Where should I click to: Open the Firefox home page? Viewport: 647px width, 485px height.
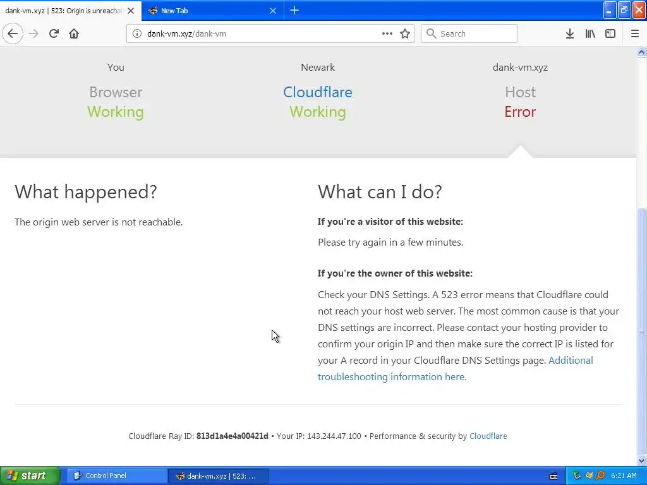(74, 33)
